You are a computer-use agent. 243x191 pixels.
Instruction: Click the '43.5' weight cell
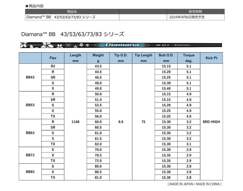98,66
